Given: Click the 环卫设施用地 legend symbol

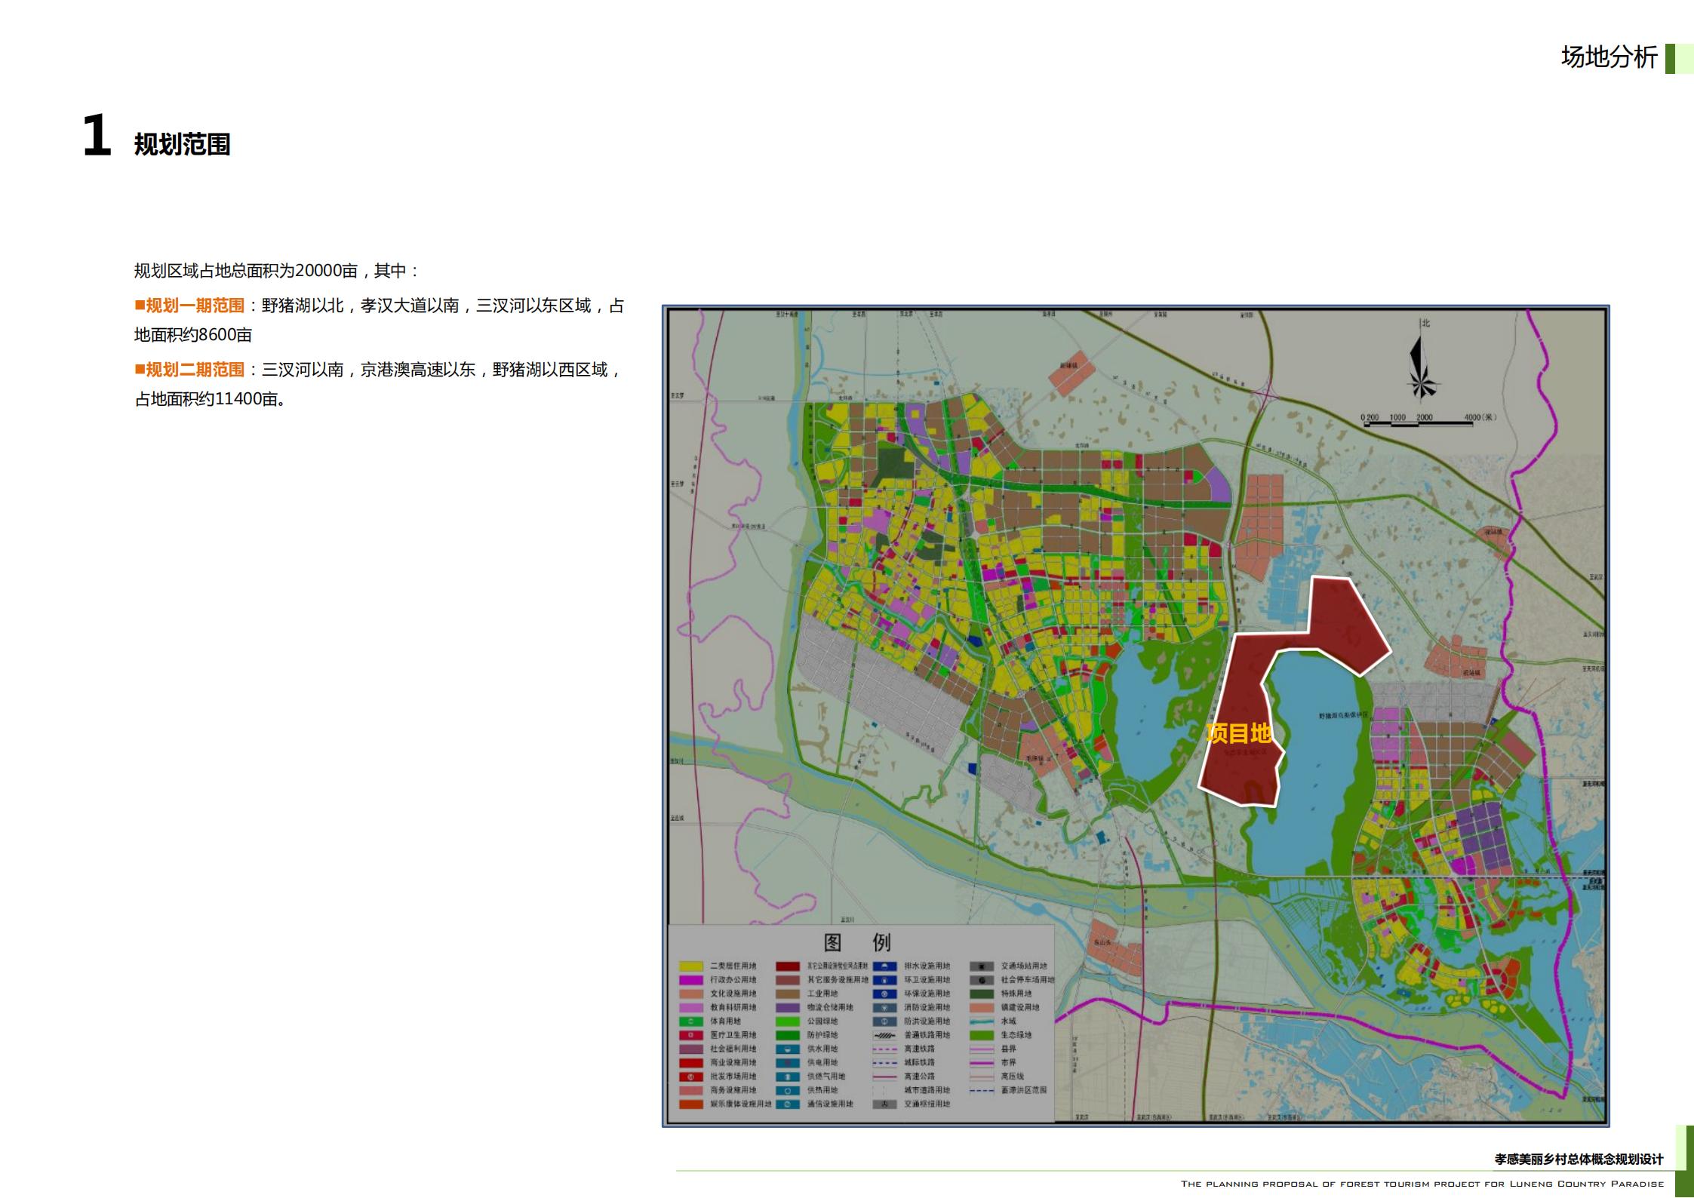Looking at the screenshot, I should pos(884,980).
